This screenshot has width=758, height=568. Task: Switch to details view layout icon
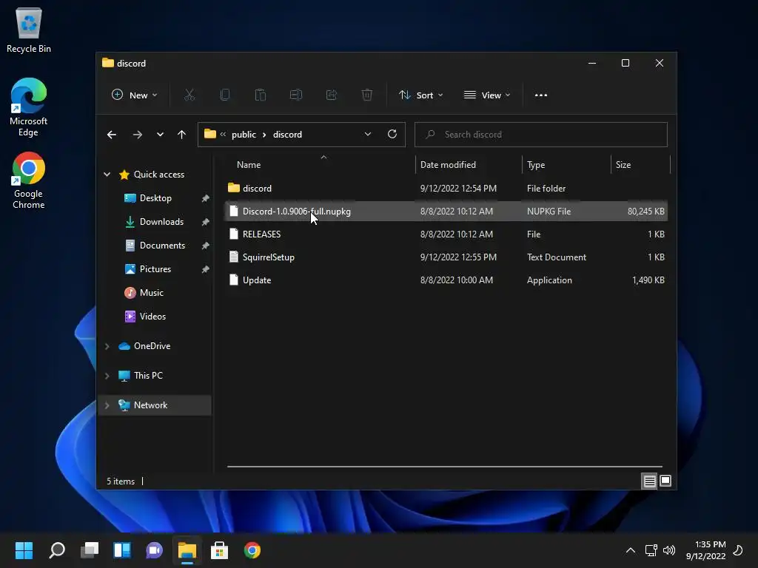click(x=649, y=481)
